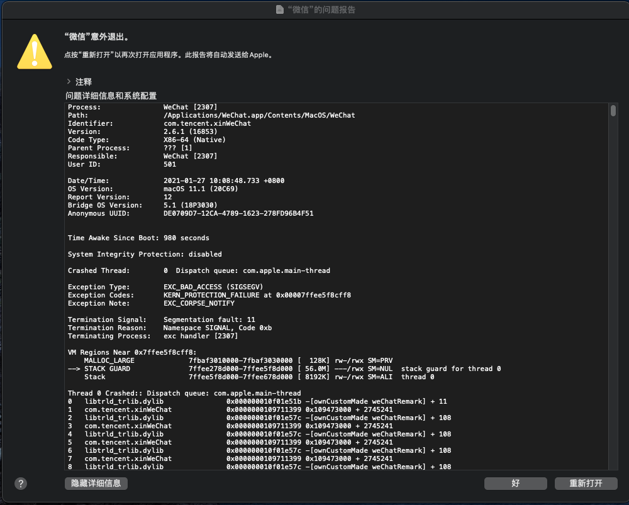Click the MALLOC_LARGE region line

[238, 360]
